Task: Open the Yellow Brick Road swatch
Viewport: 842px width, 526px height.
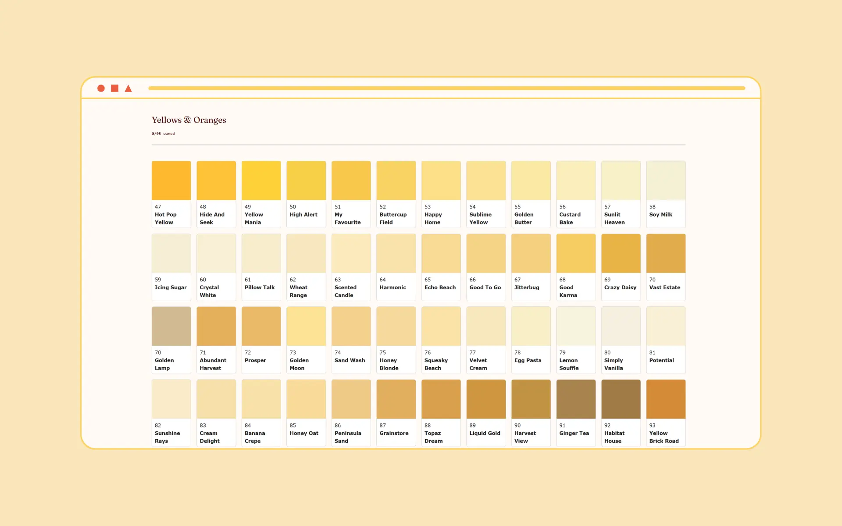Action: [x=666, y=413]
